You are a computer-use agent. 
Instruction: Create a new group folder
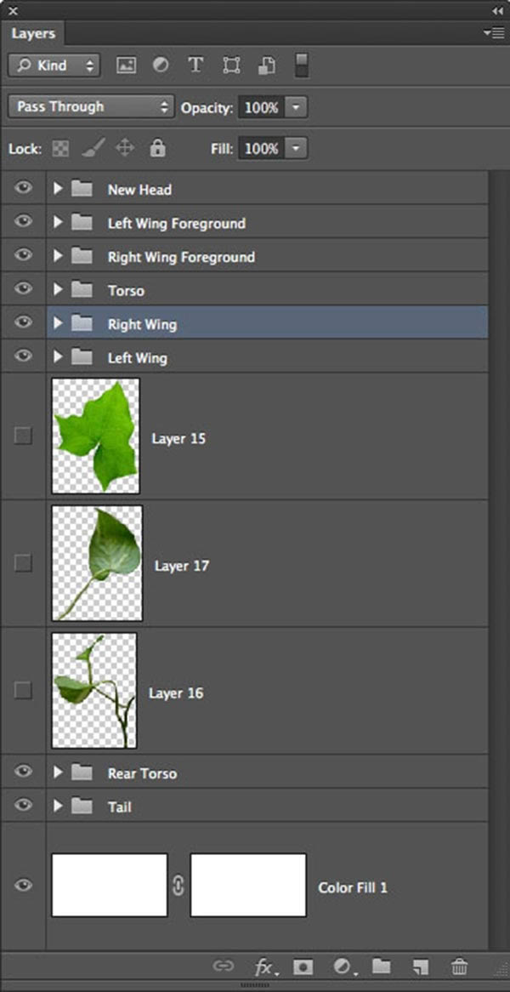tap(380, 966)
